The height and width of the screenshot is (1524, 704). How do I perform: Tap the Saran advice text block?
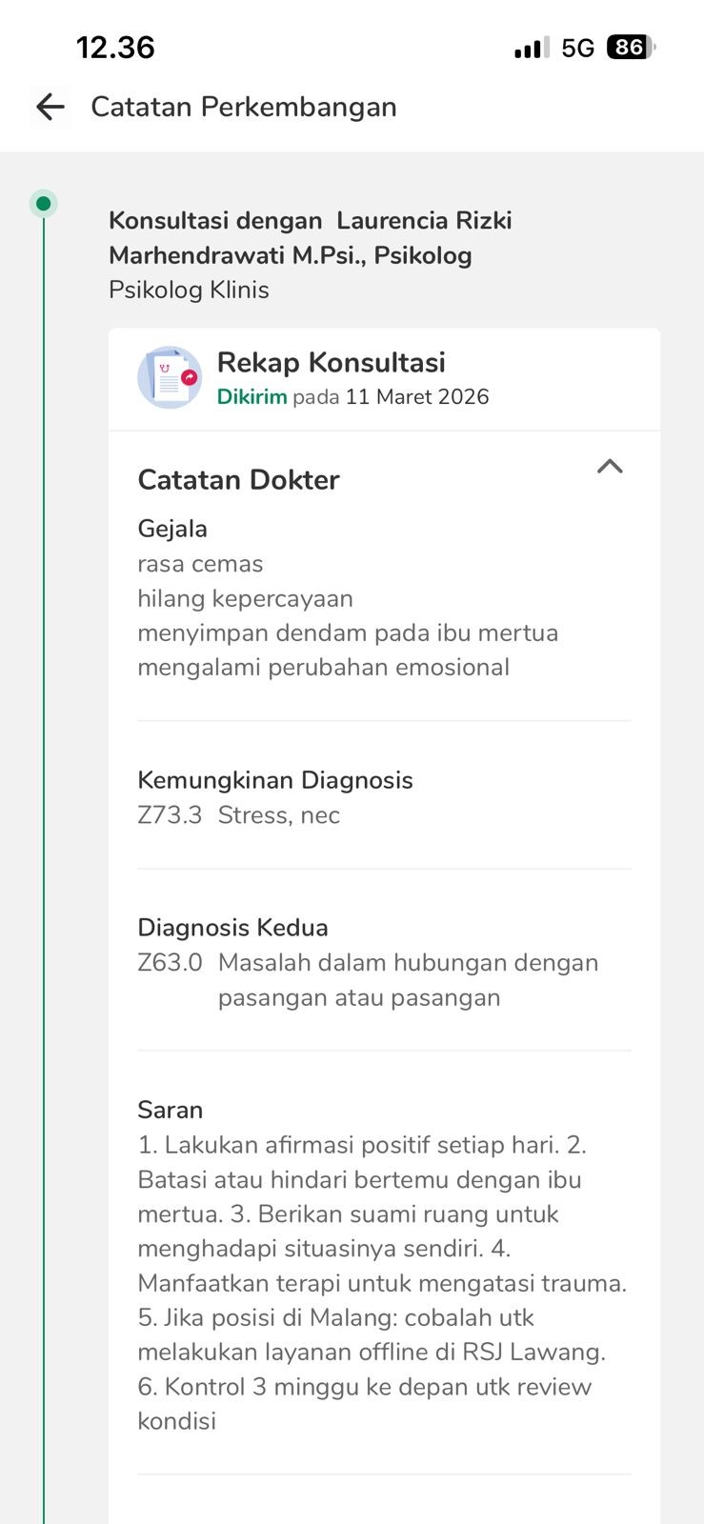click(381, 1282)
